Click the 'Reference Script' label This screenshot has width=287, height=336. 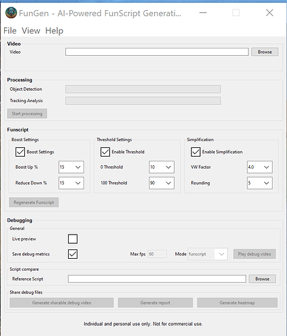(x=28, y=279)
